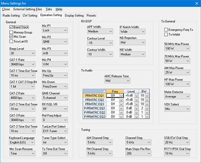
Task: Open the Contour Width dropdown
Action: 100,54
